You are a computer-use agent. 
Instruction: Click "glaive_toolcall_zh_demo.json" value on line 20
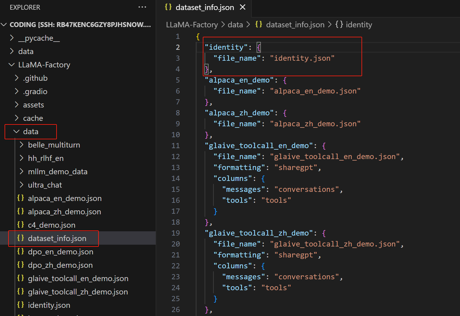pyautogui.click(x=335, y=244)
